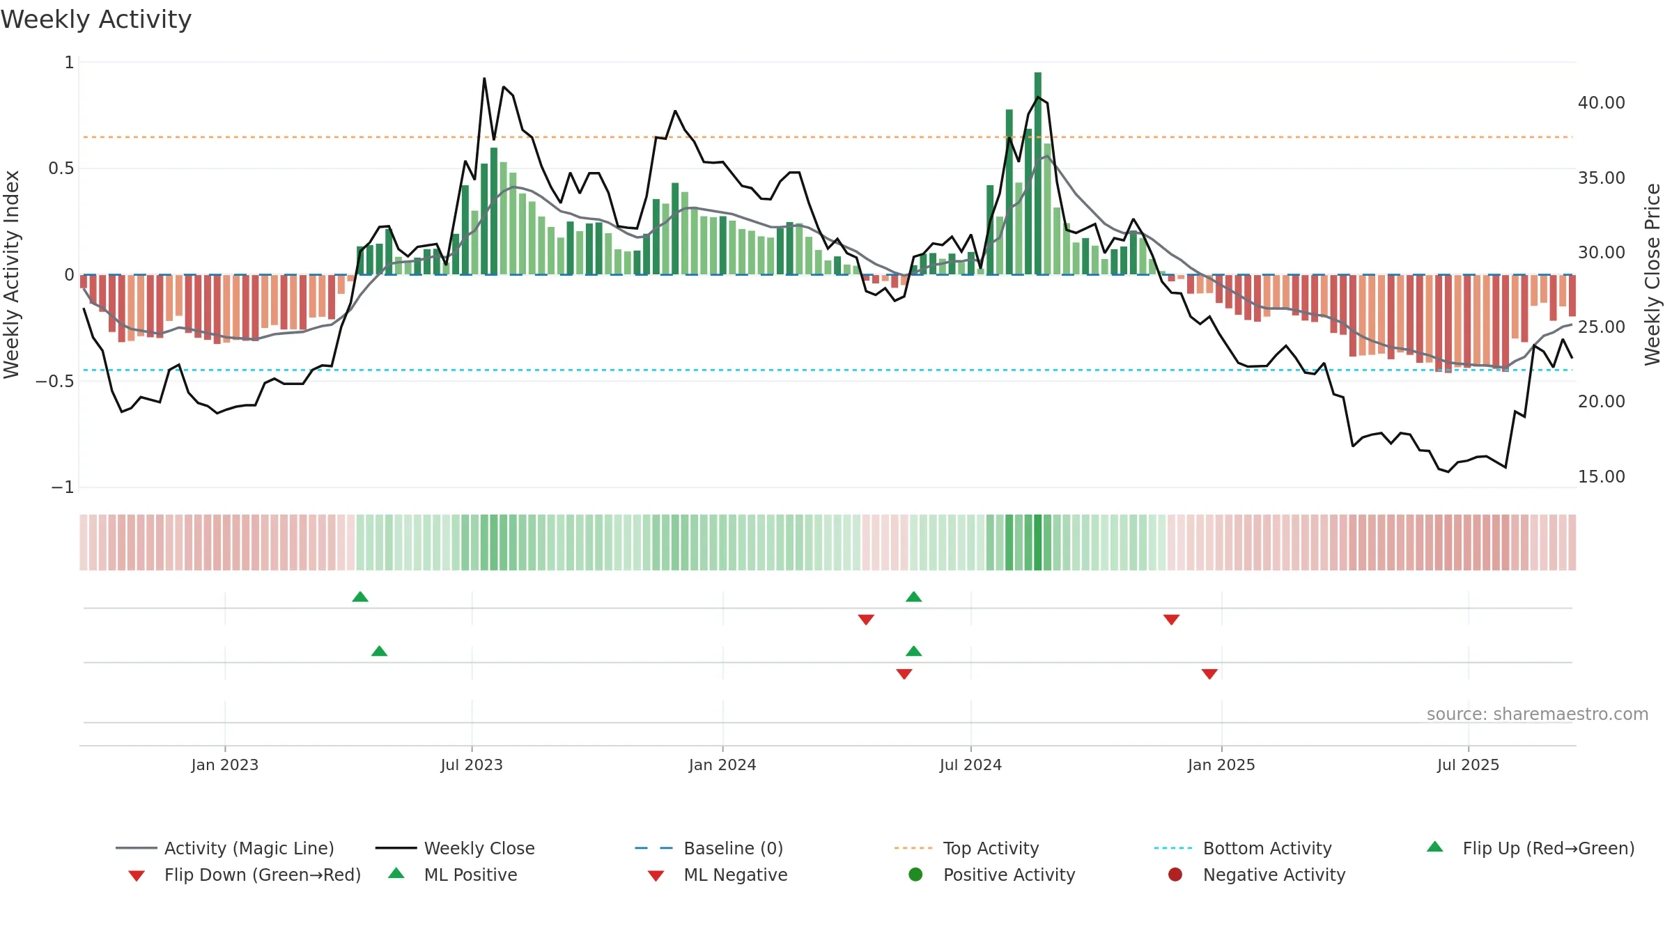Click the red Flip Down triangle near late 2024

coord(1171,620)
